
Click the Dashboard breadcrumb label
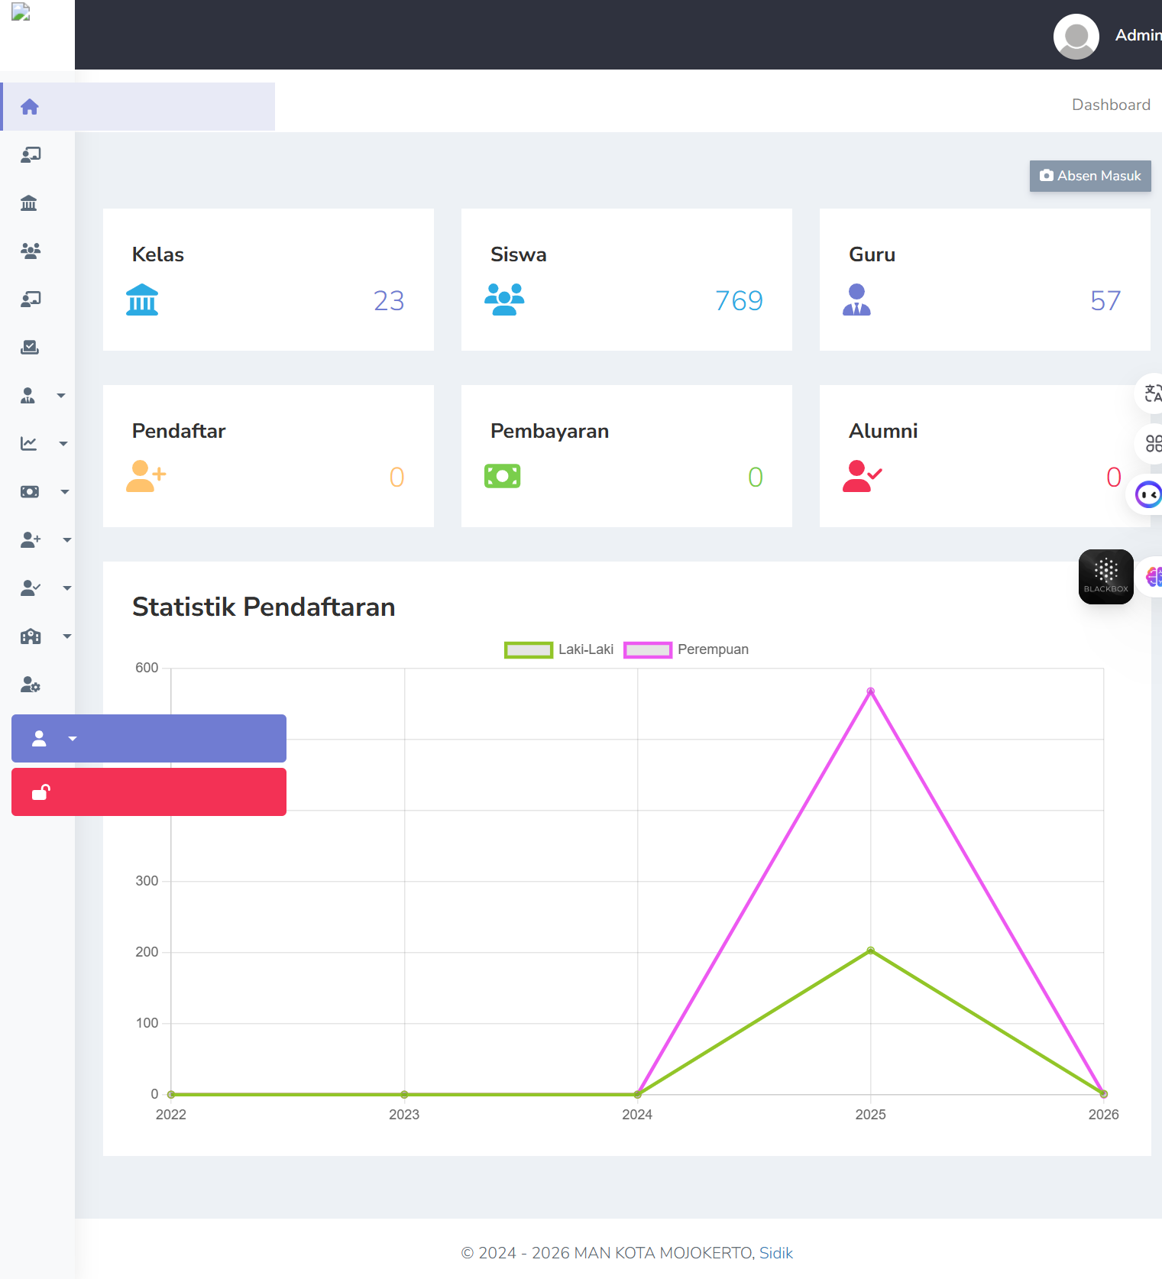1110,105
